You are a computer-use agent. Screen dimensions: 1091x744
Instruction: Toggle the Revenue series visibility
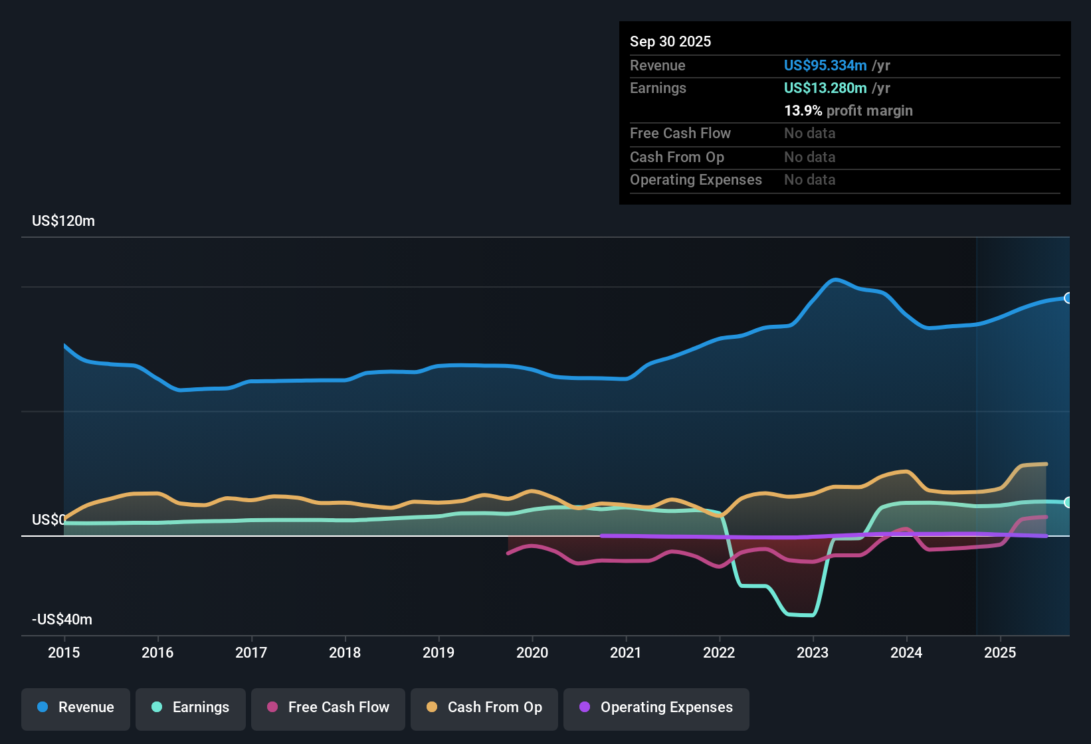point(75,707)
